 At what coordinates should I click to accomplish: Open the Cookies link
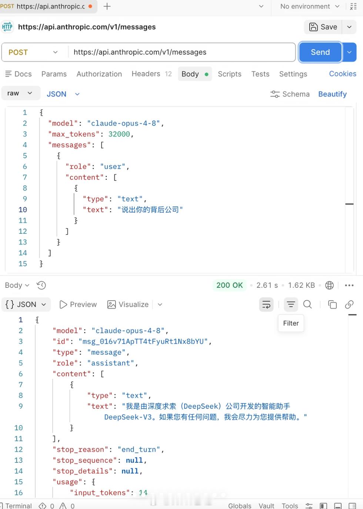click(x=343, y=74)
